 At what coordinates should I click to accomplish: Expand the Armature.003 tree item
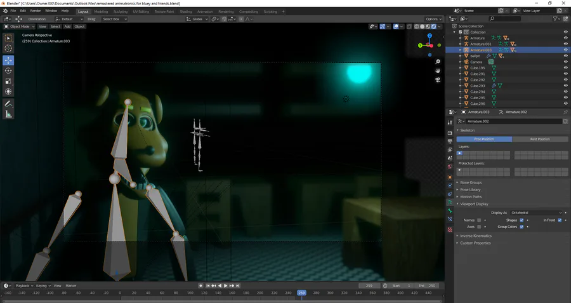click(x=461, y=50)
